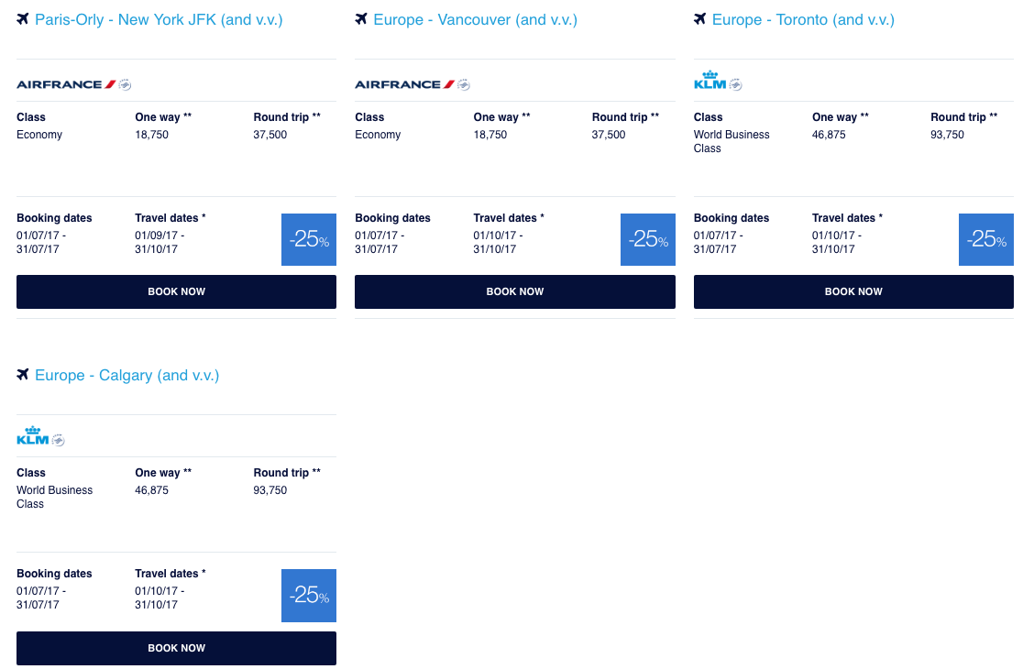Click the airplane icon beside Europe - Vancouver
Image resolution: width=1023 pixels, height=669 pixels.
(361, 19)
